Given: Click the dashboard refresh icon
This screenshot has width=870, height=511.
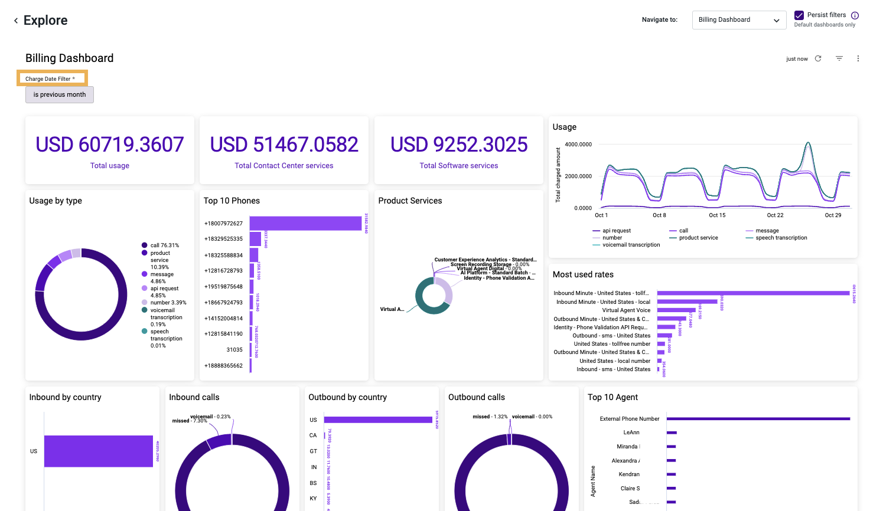Looking at the screenshot, I should click(x=817, y=58).
